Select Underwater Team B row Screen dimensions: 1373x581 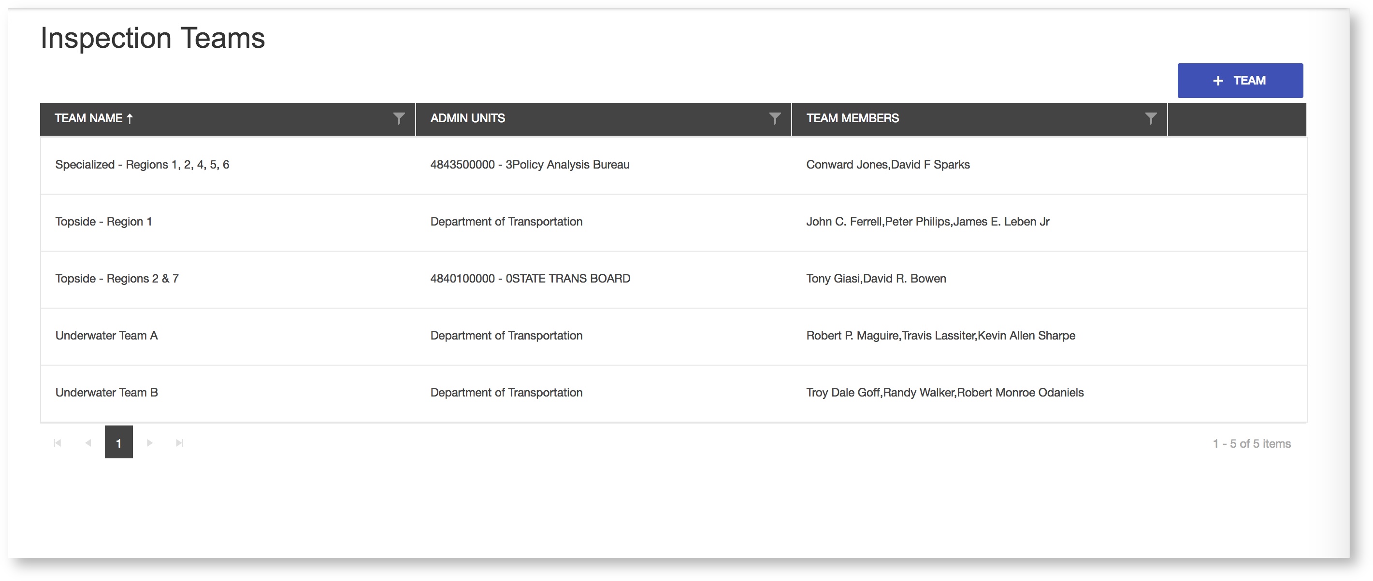click(106, 393)
